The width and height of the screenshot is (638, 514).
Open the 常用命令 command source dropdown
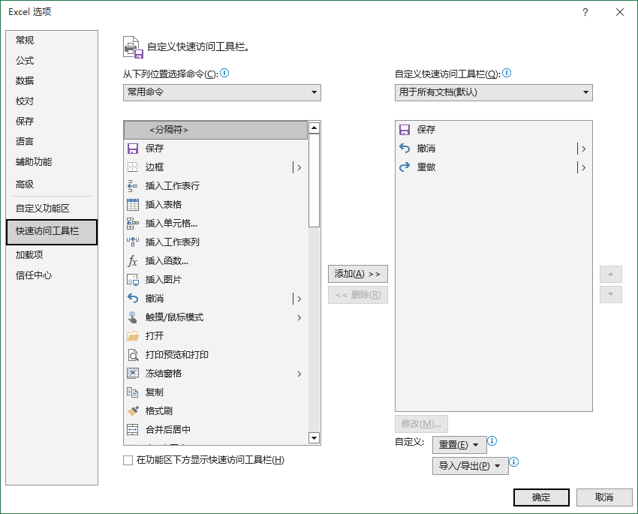tap(222, 93)
